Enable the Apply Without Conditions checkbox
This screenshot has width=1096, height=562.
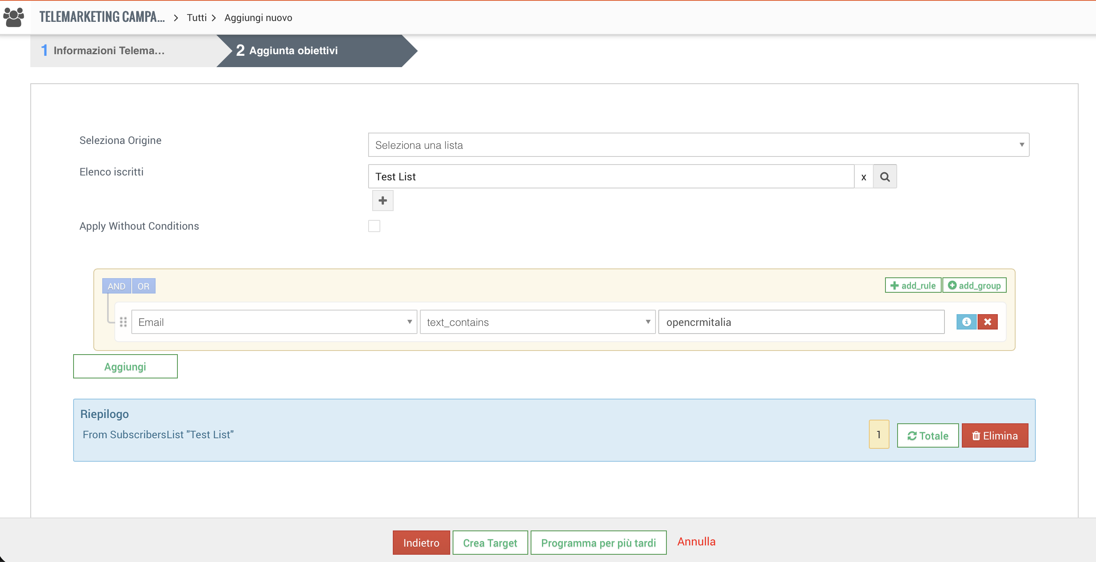tap(374, 226)
